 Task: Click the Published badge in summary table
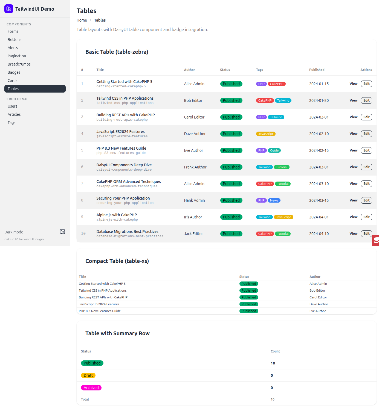click(92, 363)
